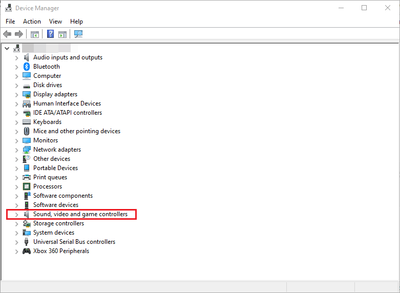Click the Action Pane toolbar icon

(x=62, y=34)
